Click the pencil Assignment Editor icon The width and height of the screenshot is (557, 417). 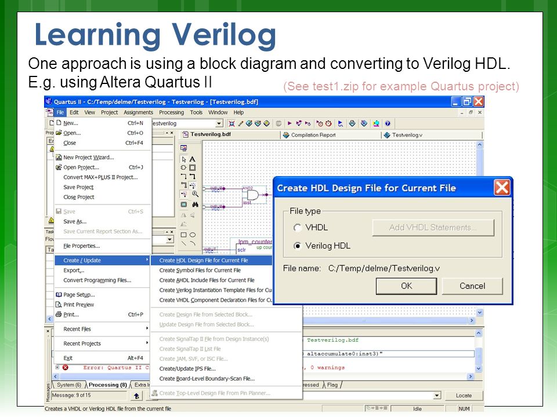240,123
